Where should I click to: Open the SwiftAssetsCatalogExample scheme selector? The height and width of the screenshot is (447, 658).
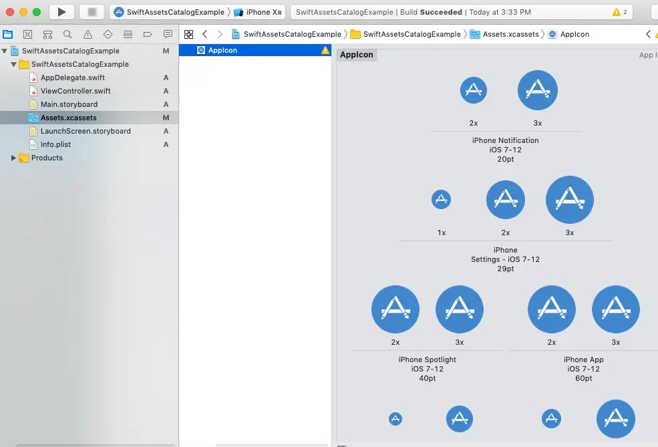tap(169, 12)
